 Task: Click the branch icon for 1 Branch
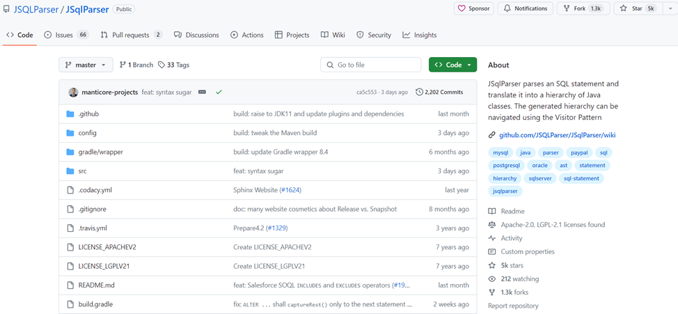click(123, 65)
